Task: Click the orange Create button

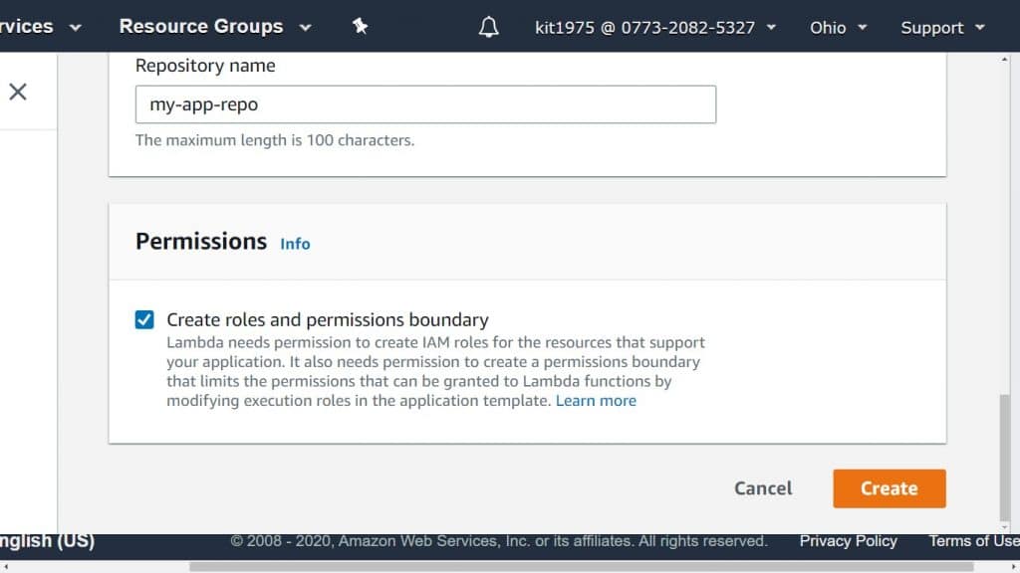Action: pyautogui.click(x=889, y=488)
